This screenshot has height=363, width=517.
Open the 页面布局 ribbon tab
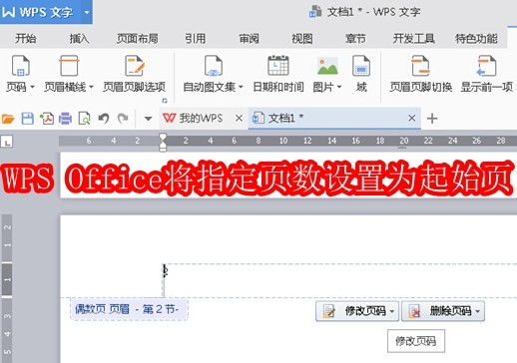[x=137, y=39]
